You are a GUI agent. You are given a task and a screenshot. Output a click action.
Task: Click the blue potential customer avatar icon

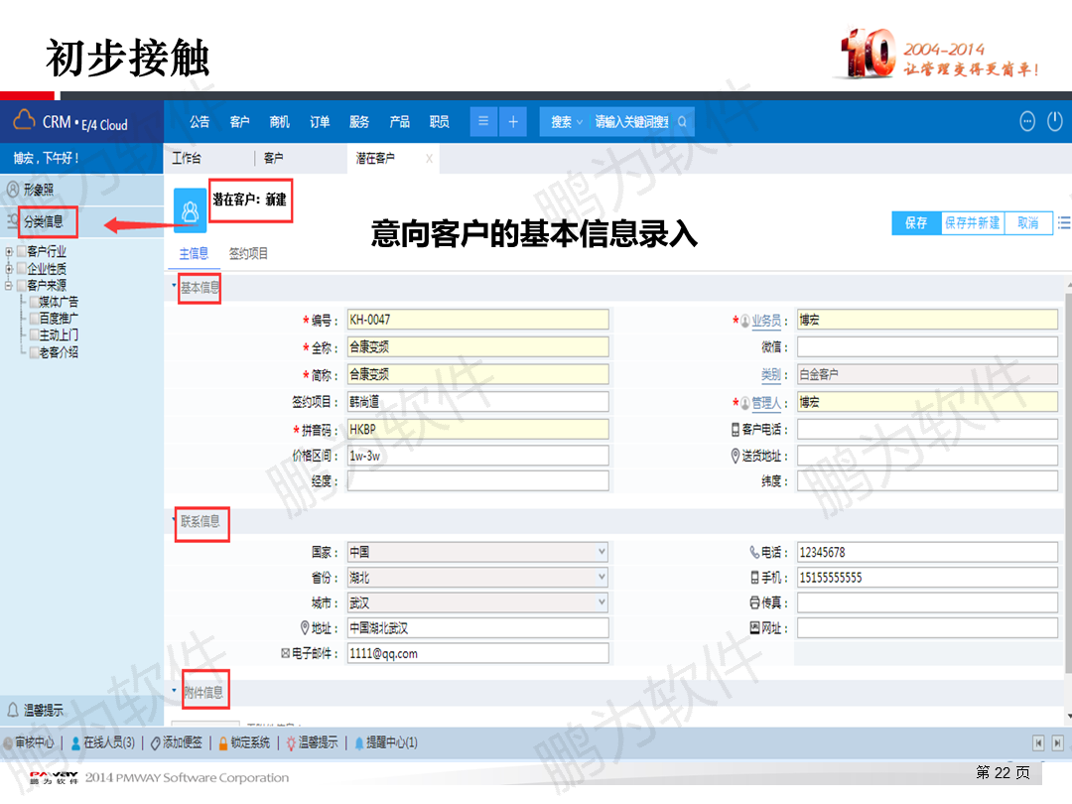[190, 209]
